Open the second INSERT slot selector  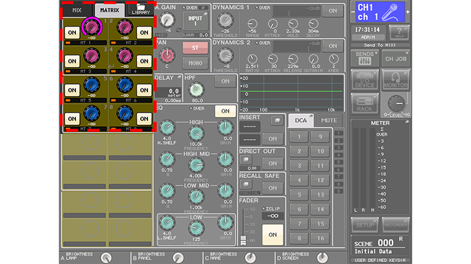(x=250, y=139)
